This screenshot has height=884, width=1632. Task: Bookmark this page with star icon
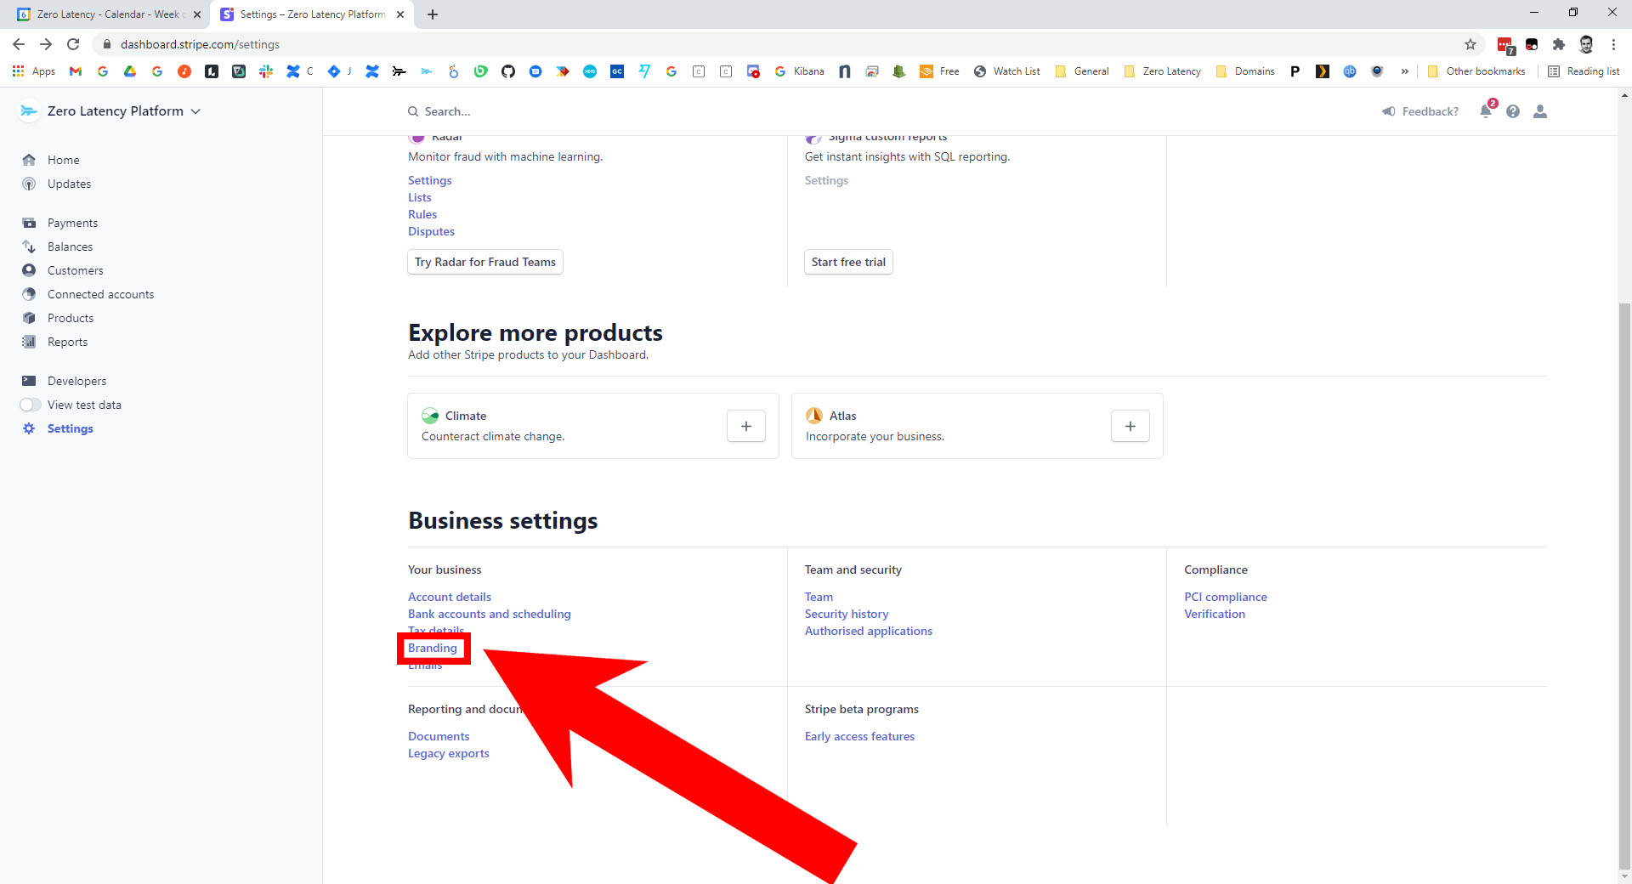coord(1470,44)
